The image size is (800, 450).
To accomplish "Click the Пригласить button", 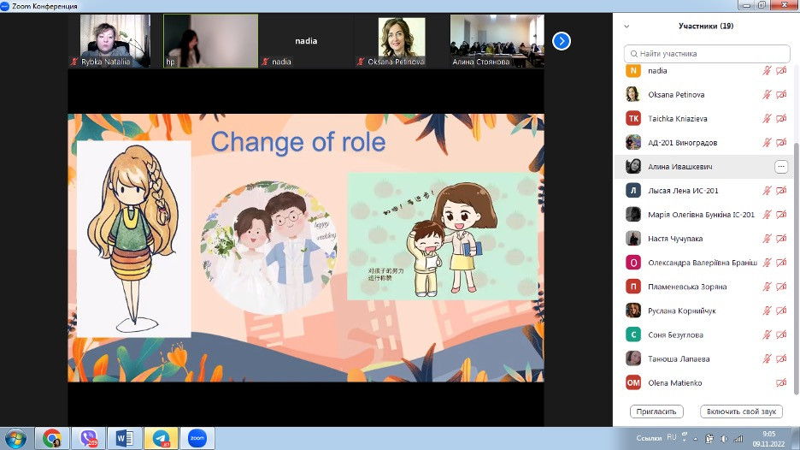I will pyautogui.click(x=658, y=412).
